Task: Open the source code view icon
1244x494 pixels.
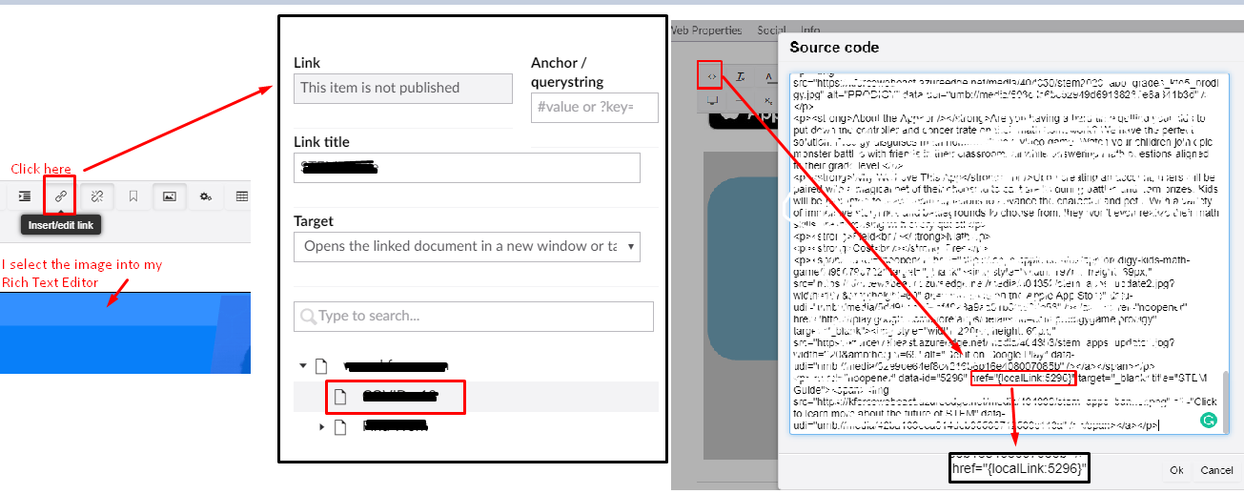Action: (x=710, y=75)
